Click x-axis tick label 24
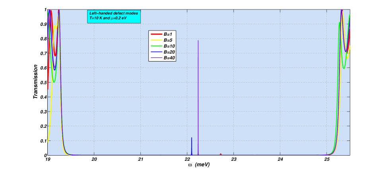The height and width of the screenshot is (179, 390). [x=280, y=159]
